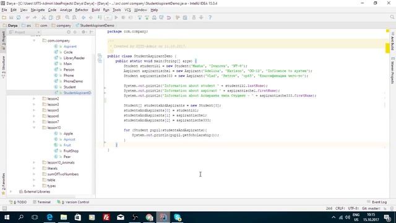Click the Save All toolbar icon
The height and width of the screenshot is (223, 396).
click(x=11, y=17)
